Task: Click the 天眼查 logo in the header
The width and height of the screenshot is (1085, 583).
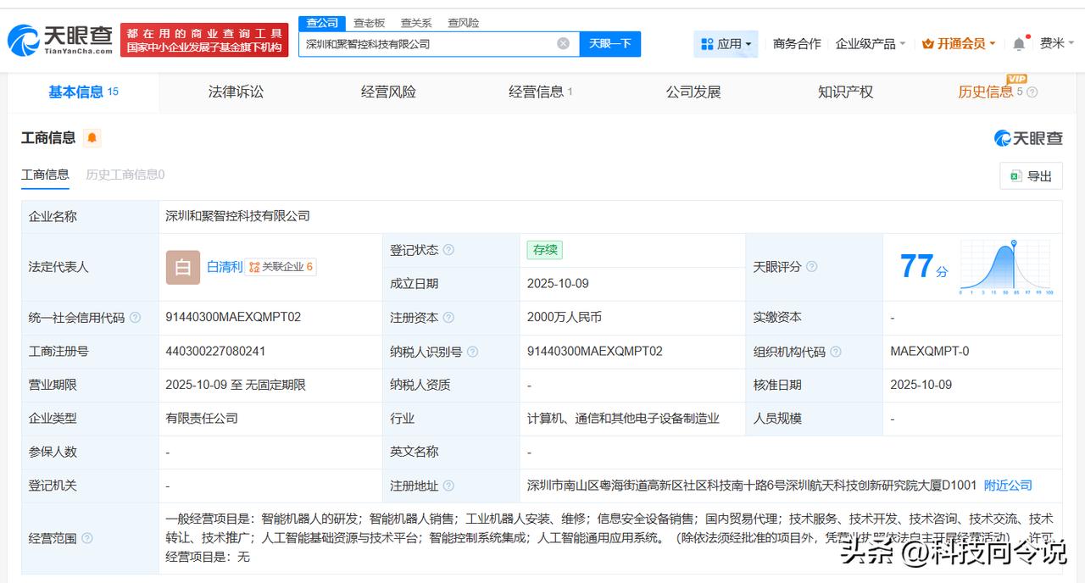Action: [x=60, y=39]
